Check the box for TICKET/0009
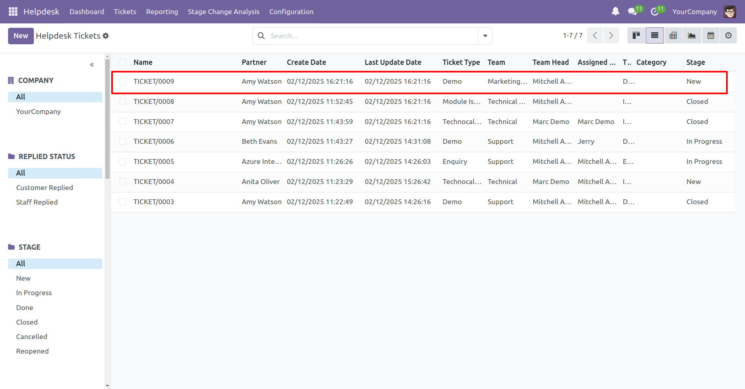745x389 pixels. pos(123,81)
